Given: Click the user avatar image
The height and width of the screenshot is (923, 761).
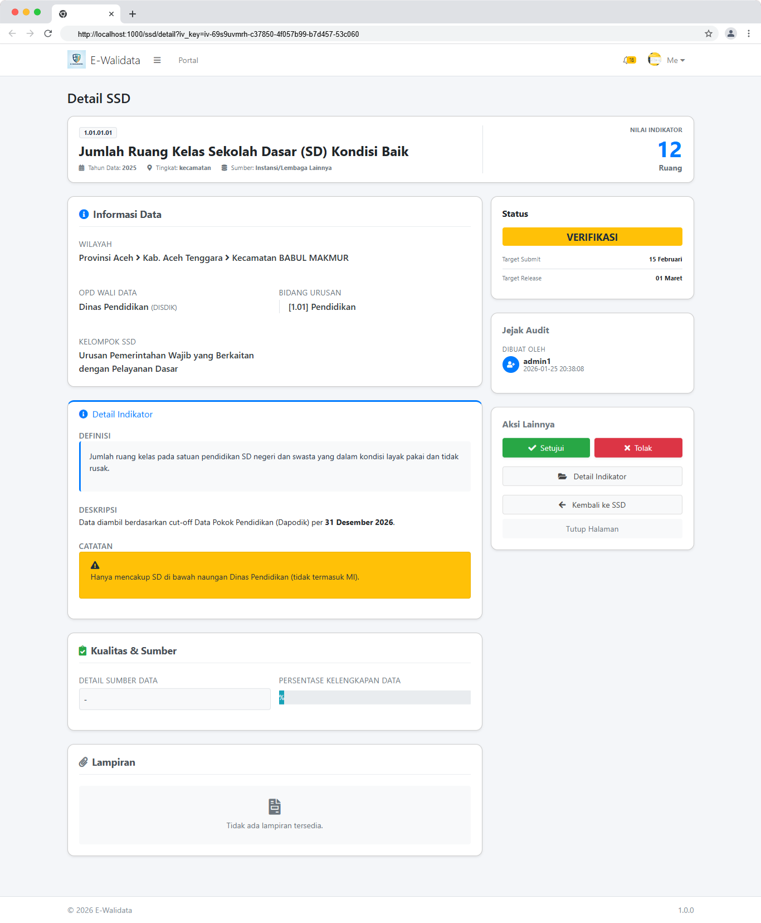Looking at the screenshot, I should [654, 60].
